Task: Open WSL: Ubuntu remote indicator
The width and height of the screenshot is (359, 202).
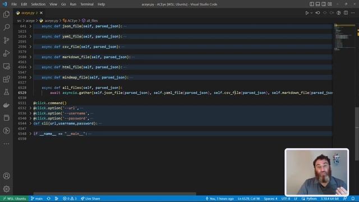Action: pyautogui.click(x=15, y=199)
